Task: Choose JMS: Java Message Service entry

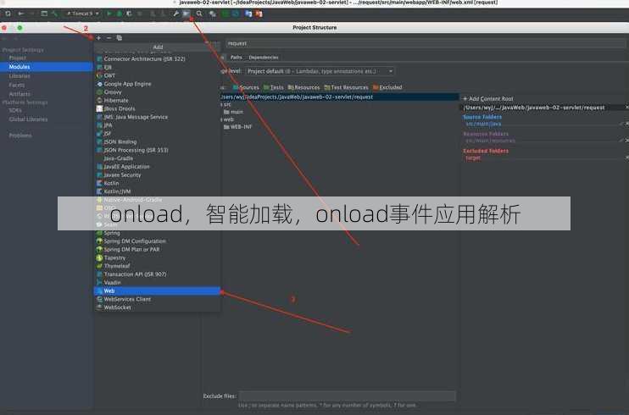Action: 158,117
